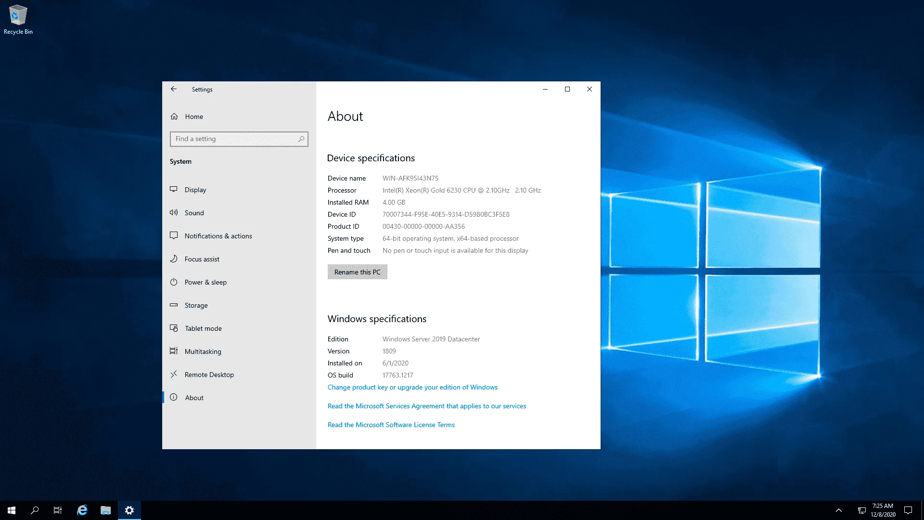The height and width of the screenshot is (520, 924).
Task: Click the Version value 1809
Action: pyautogui.click(x=389, y=351)
